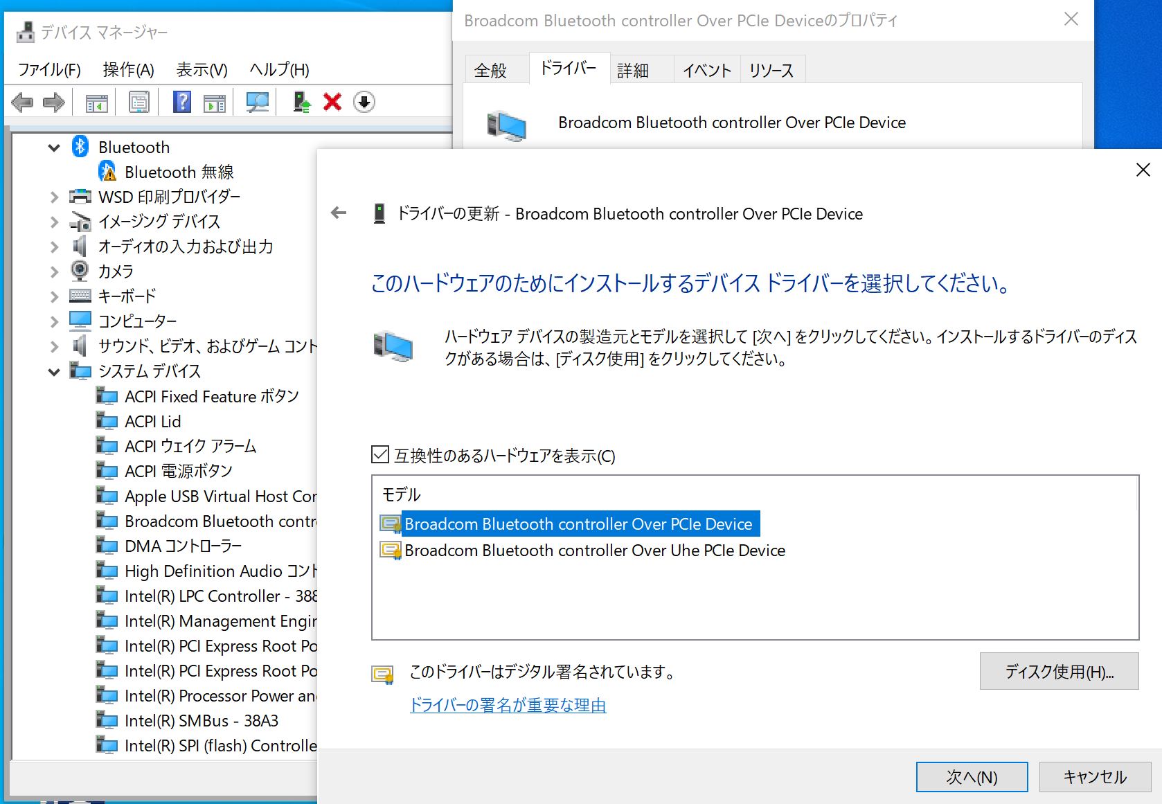Screen dimensions: 1162x804
Task: Select Bluetooth 無線 in the device tree
Action: pyautogui.click(x=179, y=172)
